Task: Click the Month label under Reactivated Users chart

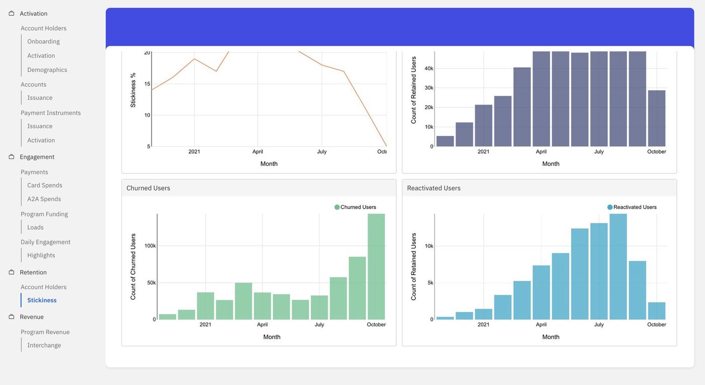Action: pyautogui.click(x=550, y=337)
